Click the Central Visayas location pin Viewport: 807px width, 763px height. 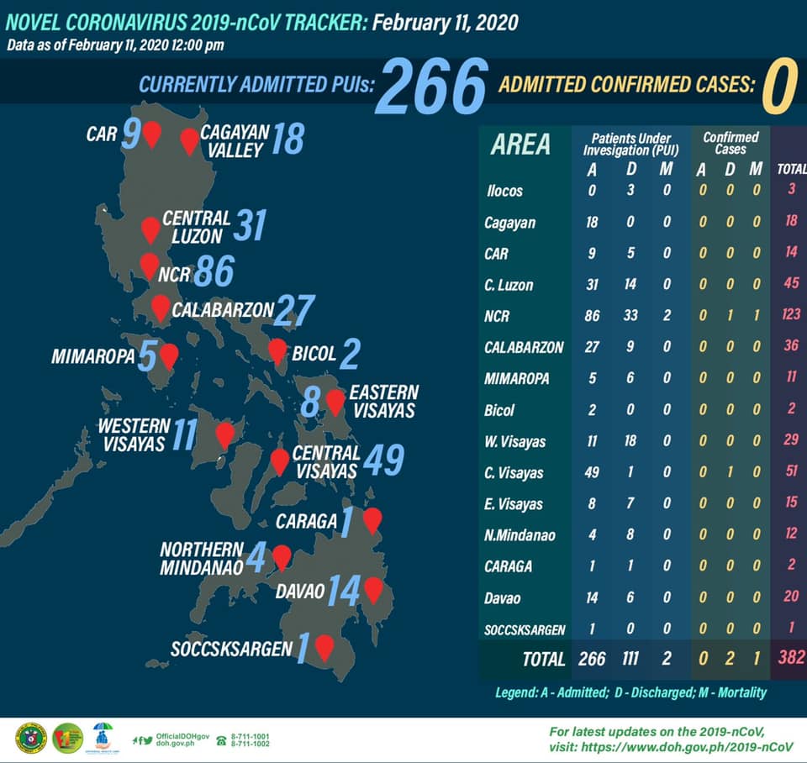[x=280, y=460]
